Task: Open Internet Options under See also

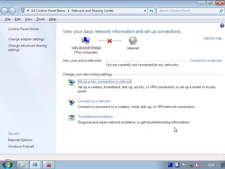Action: (20, 140)
